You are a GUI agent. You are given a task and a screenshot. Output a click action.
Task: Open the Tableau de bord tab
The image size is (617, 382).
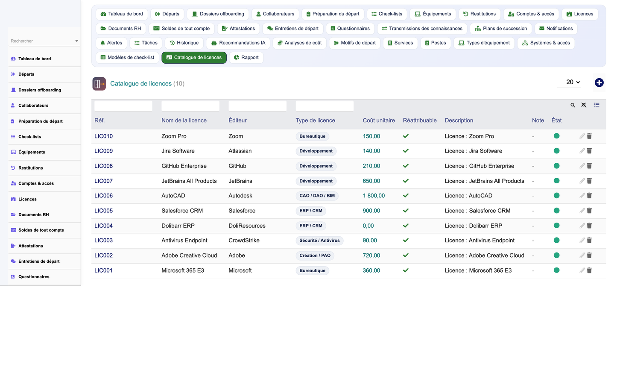(122, 14)
